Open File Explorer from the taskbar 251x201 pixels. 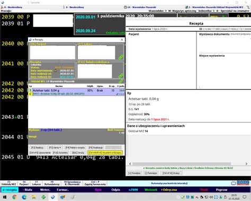point(34,197)
